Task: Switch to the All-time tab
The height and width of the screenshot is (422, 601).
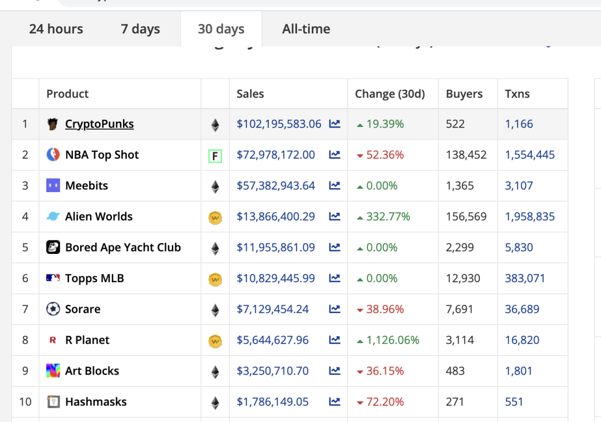Action: coord(306,29)
